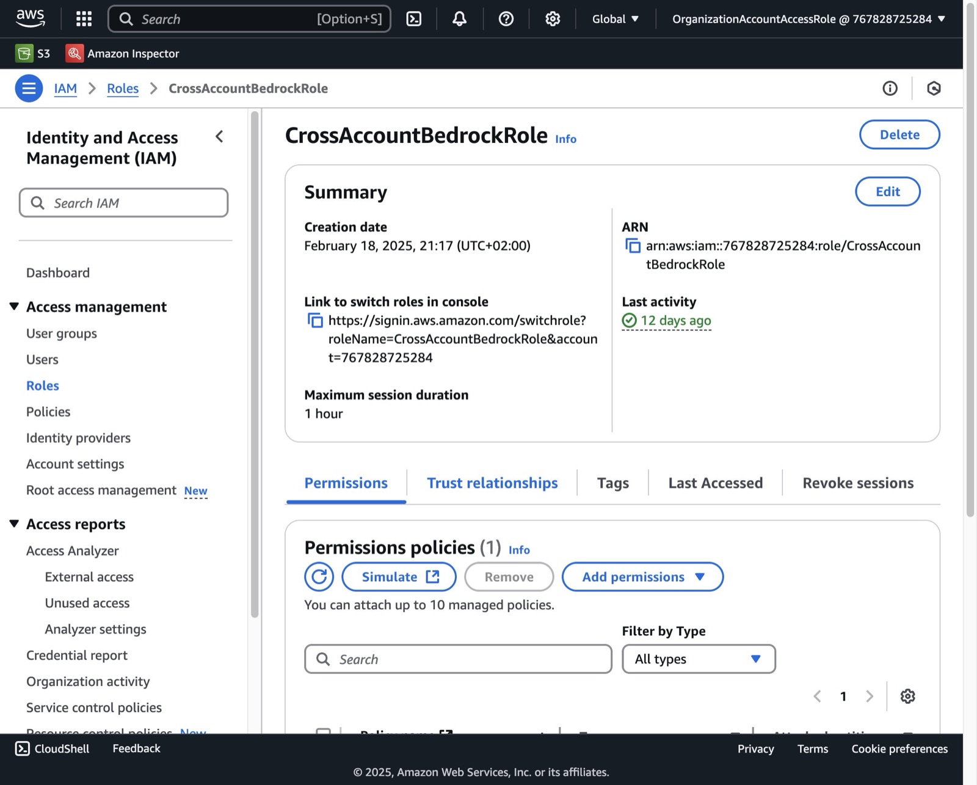The image size is (977, 785).
Task: Open the Global region dropdown
Action: coord(616,19)
